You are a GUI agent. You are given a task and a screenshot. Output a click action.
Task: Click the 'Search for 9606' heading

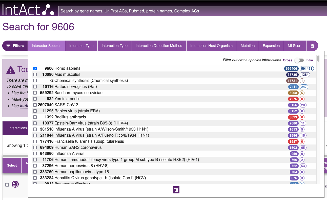38,27
